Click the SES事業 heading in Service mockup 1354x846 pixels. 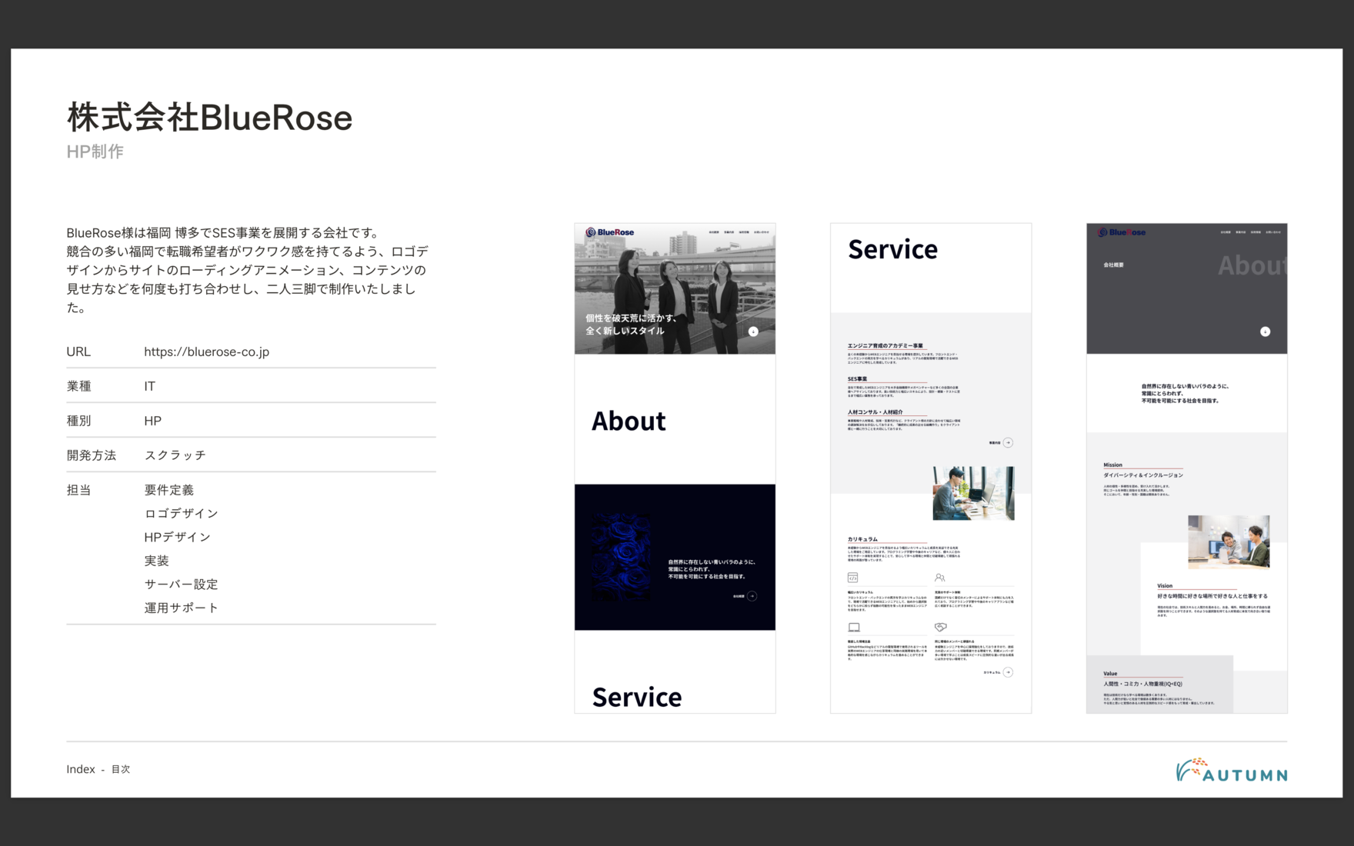click(x=857, y=379)
